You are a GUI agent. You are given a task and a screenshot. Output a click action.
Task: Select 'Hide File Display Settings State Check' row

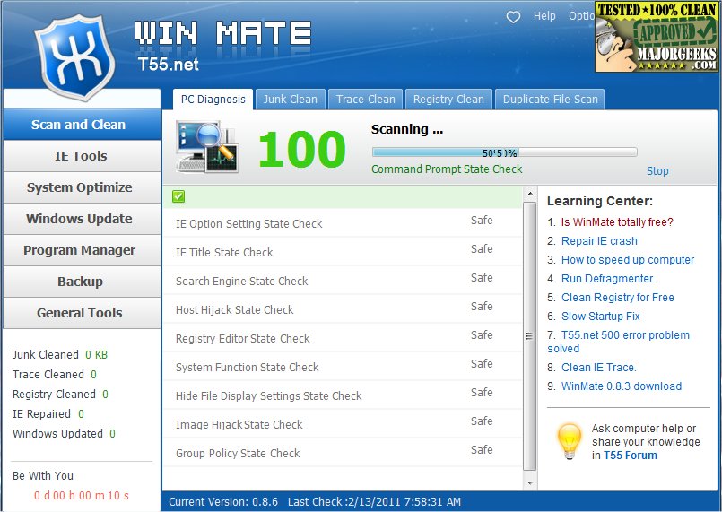click(343, 395)
